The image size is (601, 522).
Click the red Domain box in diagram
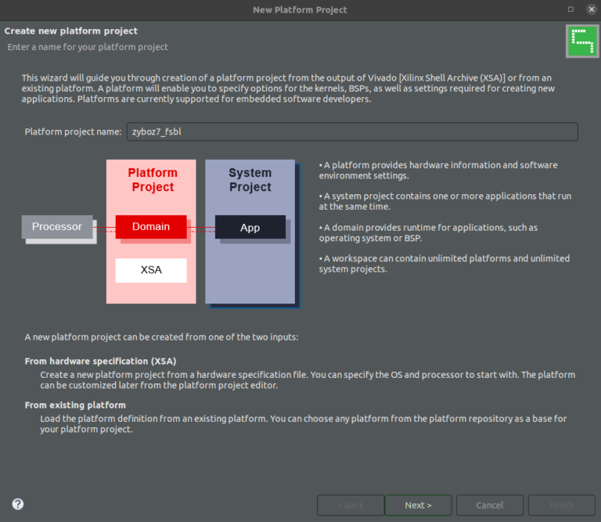151,226
